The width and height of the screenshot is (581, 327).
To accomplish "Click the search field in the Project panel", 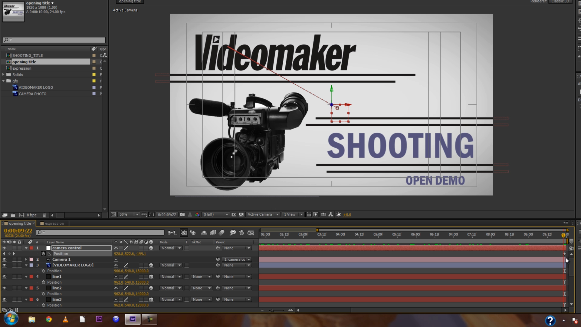I will (54, 40).
